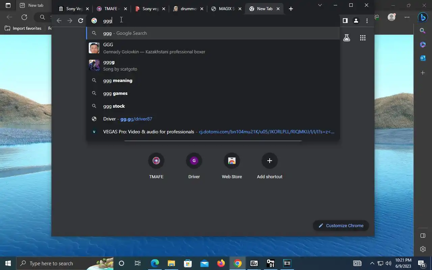Click taskbar search box
This screenshot has height=270, width=432.
pyautogui.click(x=65, y=263)
